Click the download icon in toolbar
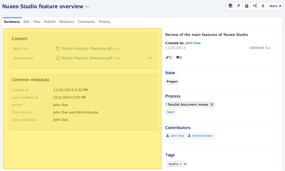 click(263, 6)
